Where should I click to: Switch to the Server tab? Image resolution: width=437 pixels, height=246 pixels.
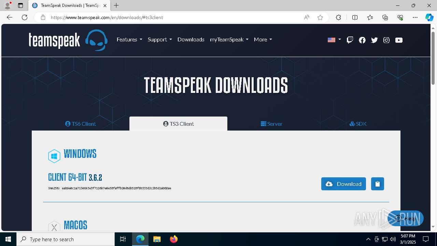pyautogui.click(x=271, y=124)
